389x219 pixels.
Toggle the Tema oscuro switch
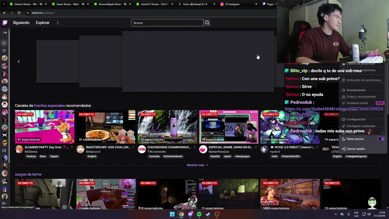381,139
